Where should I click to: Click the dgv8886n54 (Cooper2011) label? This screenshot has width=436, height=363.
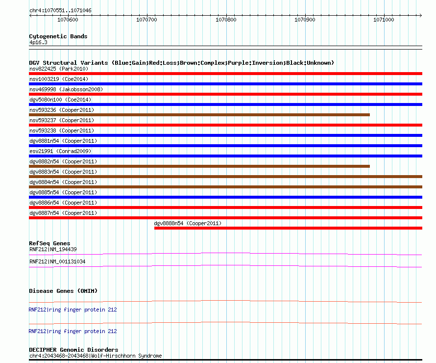63,203
